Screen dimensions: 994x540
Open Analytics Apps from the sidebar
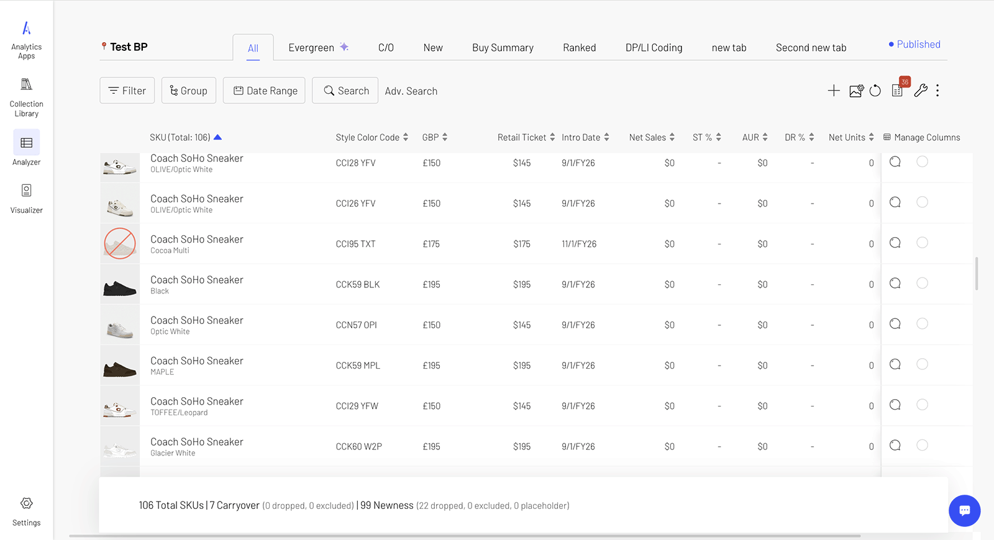click(26, 40)
